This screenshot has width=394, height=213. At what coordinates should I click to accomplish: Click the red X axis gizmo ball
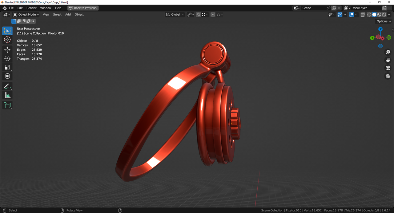382,38
